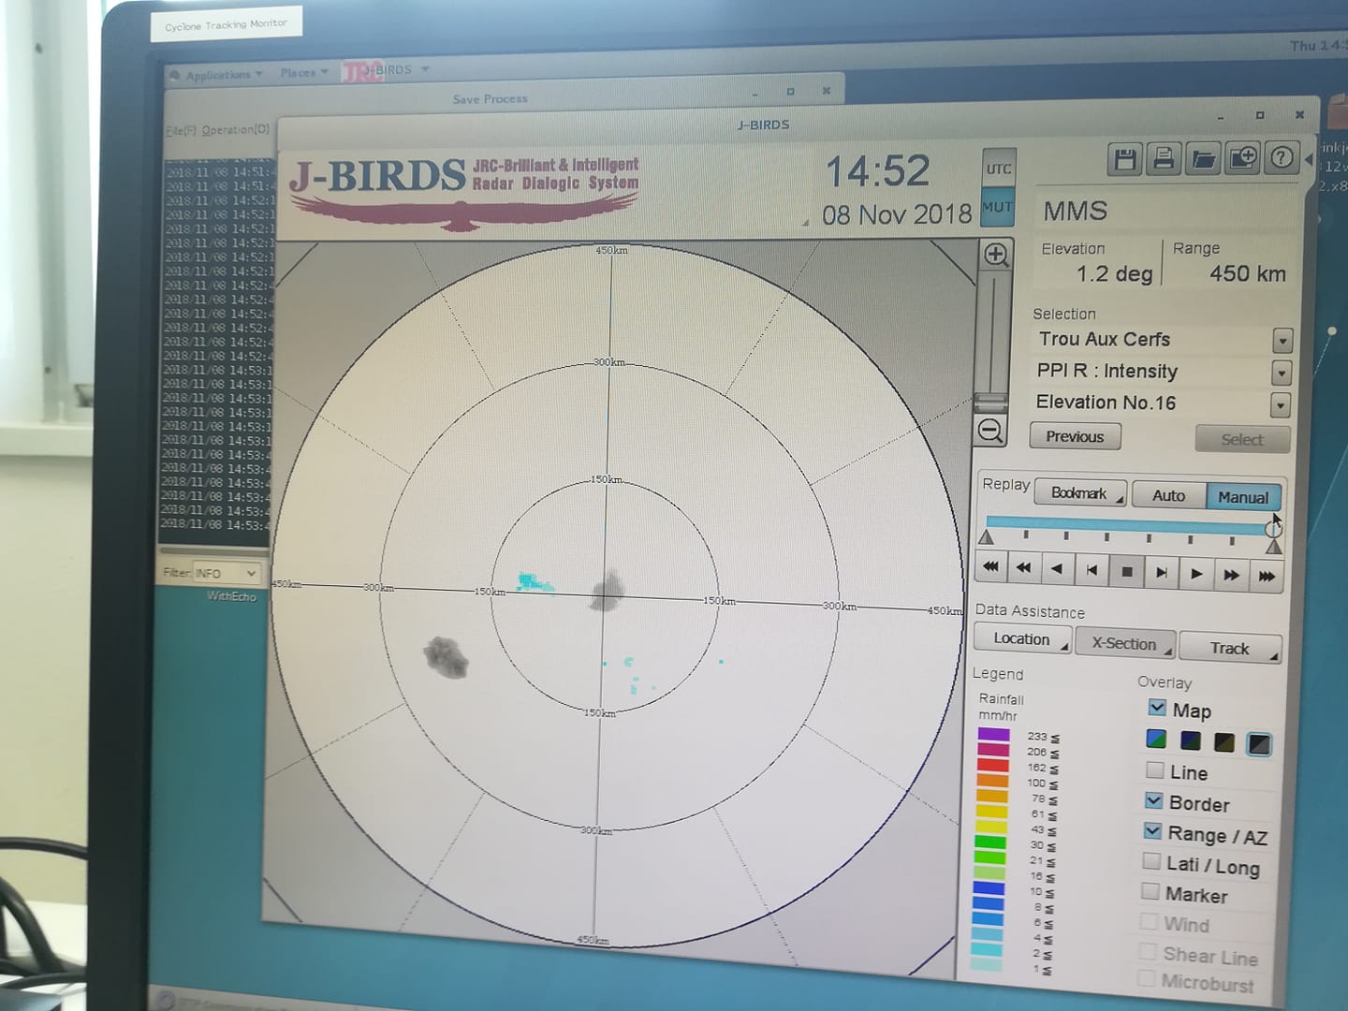This screenshot has width=1348, height=1011.
Task: Open the Help question mark icon
Action: (x=1281, y=159)
